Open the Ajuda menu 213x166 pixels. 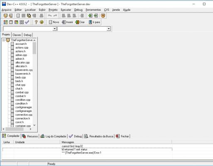click(x=127, y=10)
